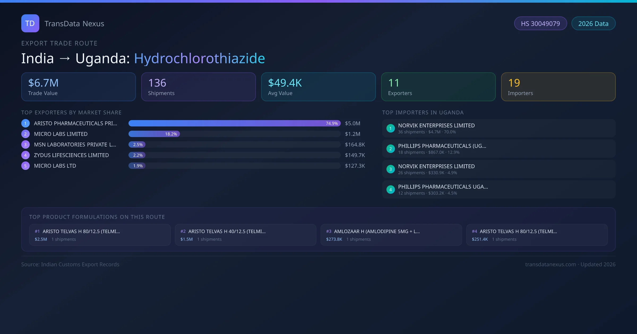Viewport: 637px width, 334px height.
Task: Click rank 1 badge beside Aristo Pharmaceuticals
Action: pos(25,123)
